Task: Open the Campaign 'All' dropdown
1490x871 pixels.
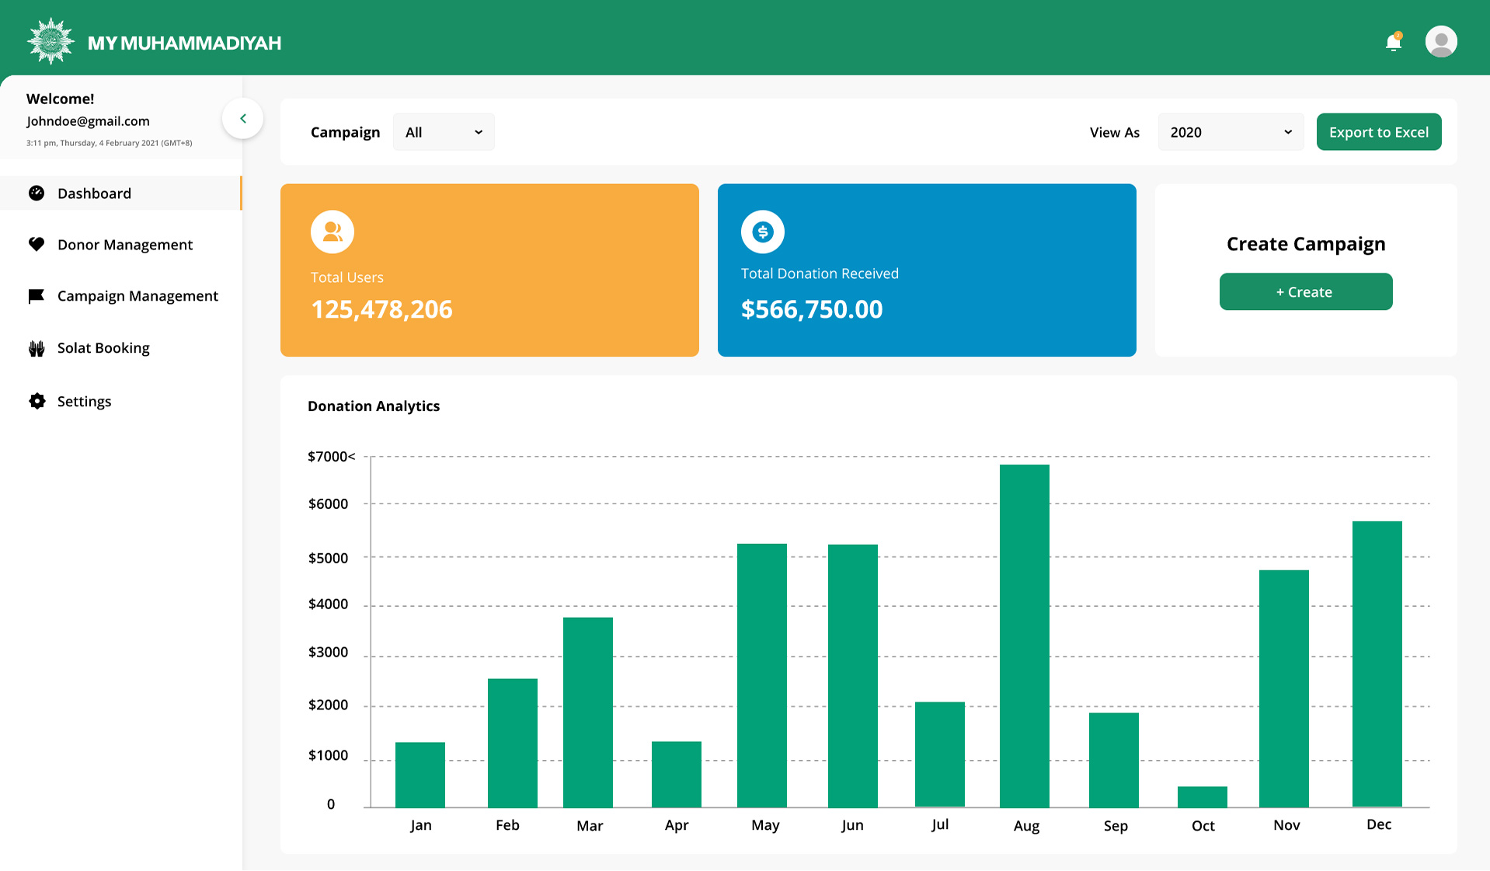Action: (444, 132)
